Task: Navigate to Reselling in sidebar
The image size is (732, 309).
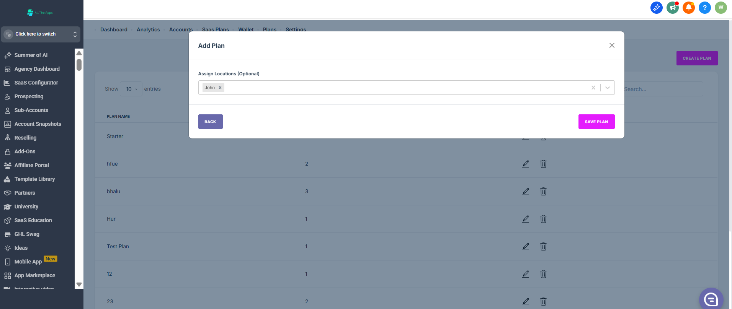Action: (x=25, y=138)
